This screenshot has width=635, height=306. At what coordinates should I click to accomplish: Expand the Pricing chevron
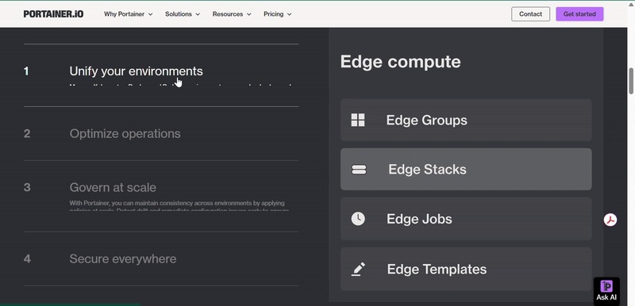point(289,14)
